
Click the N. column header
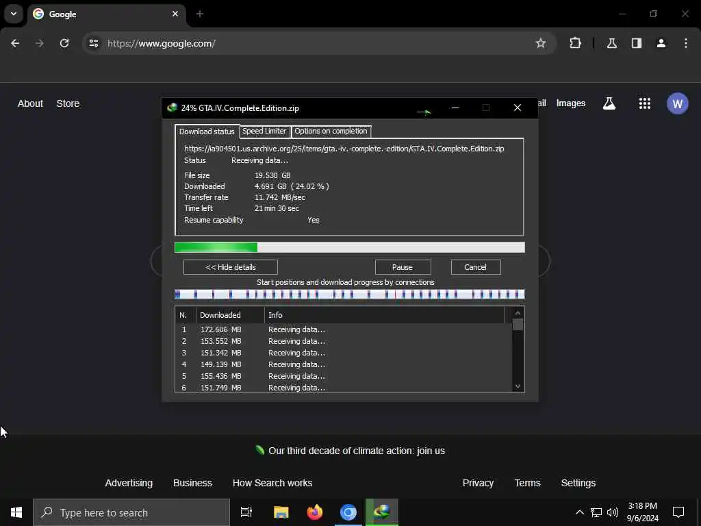185,315
